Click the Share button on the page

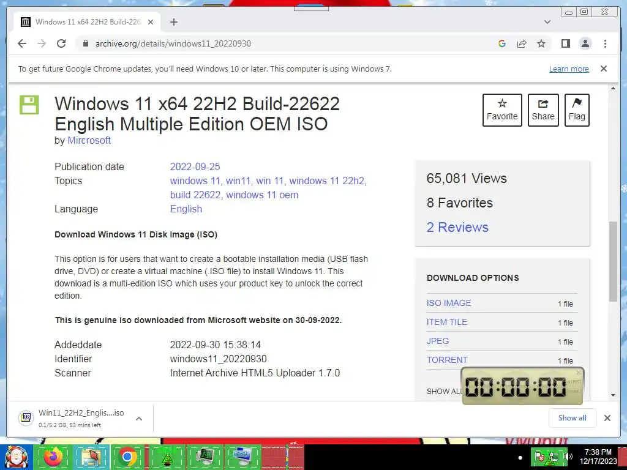click(x=543, y=110)
